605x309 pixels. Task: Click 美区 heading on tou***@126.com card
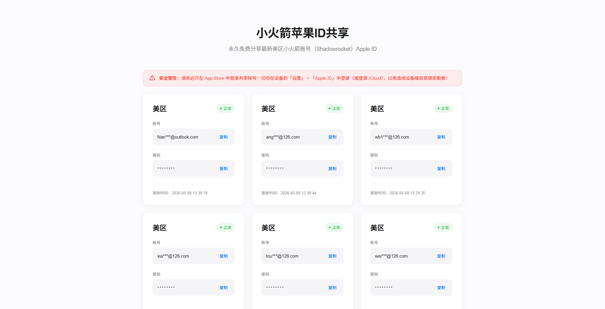[268, 228]
